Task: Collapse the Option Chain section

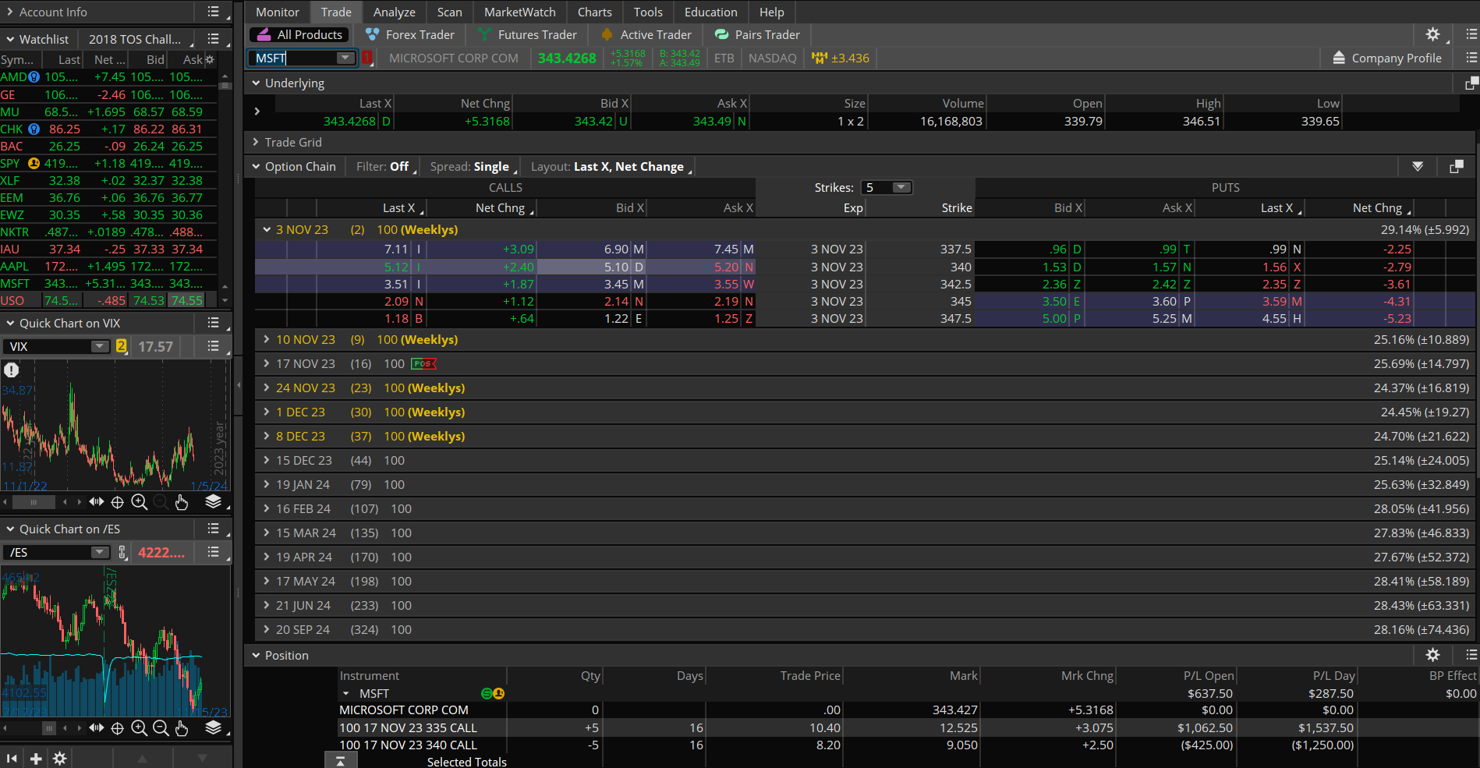Action: [256, 166]
